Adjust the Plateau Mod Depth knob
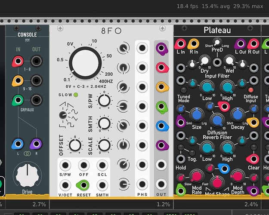Image resolution: width=269 pixels, height=215 pixels. pos(238,176)
